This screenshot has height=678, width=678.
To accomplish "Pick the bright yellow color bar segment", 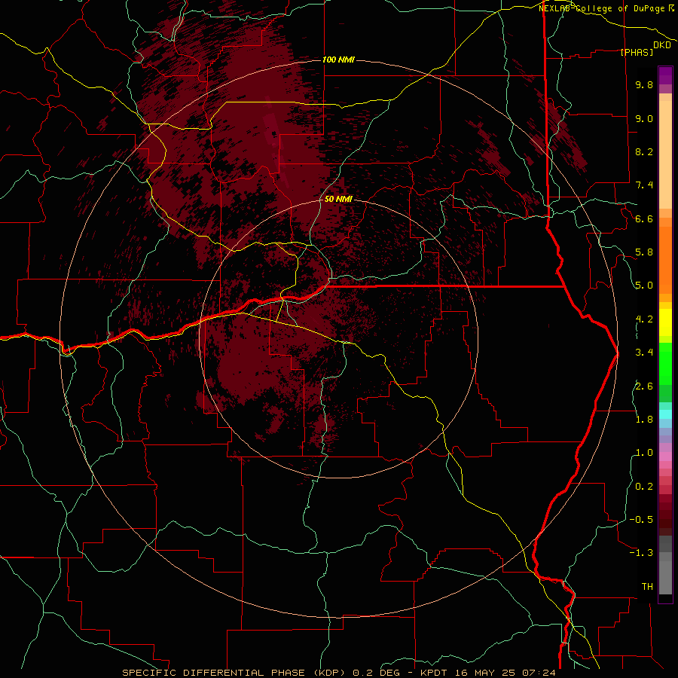I will click(x=665, y=322).
